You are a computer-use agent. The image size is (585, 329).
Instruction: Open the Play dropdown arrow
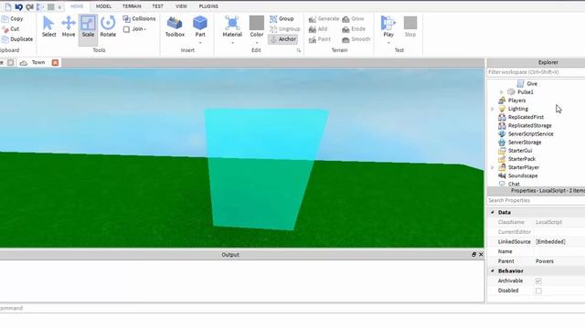(x=388, y=43)
